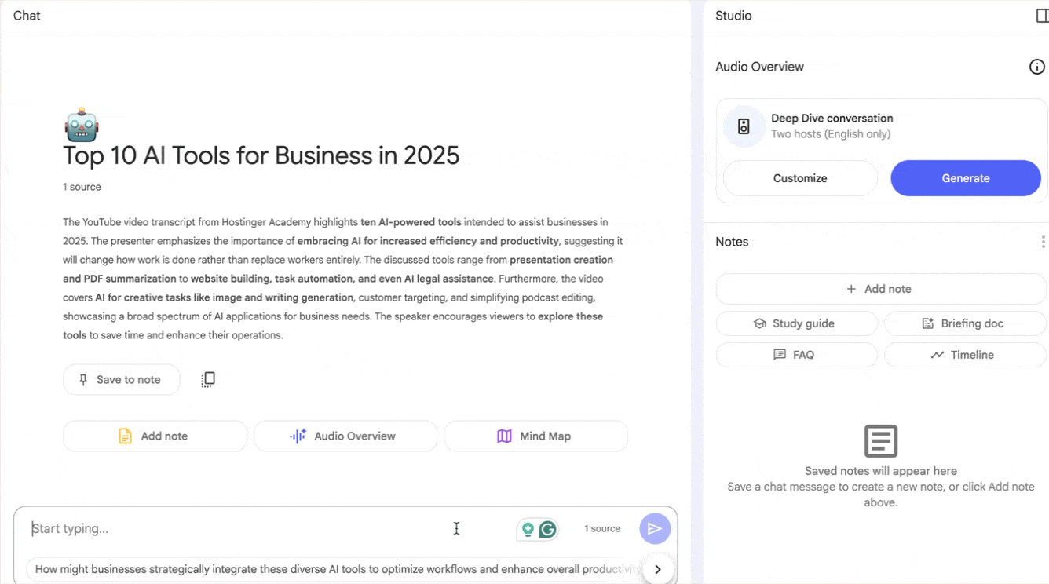Screen dimensions: 1049x584
Task: Collapse the Studio panel icon
Action: pyautogui.click(x=1042, y=16)
